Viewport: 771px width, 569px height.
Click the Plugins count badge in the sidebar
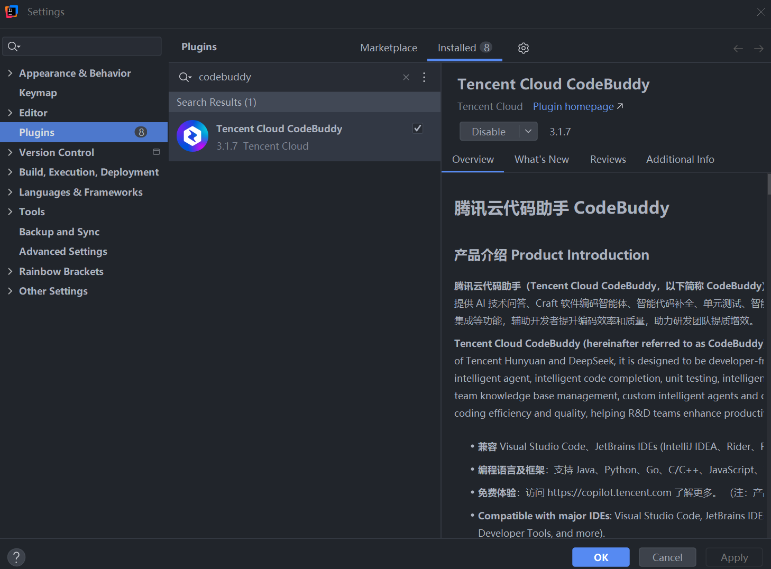tap(141, 132)
